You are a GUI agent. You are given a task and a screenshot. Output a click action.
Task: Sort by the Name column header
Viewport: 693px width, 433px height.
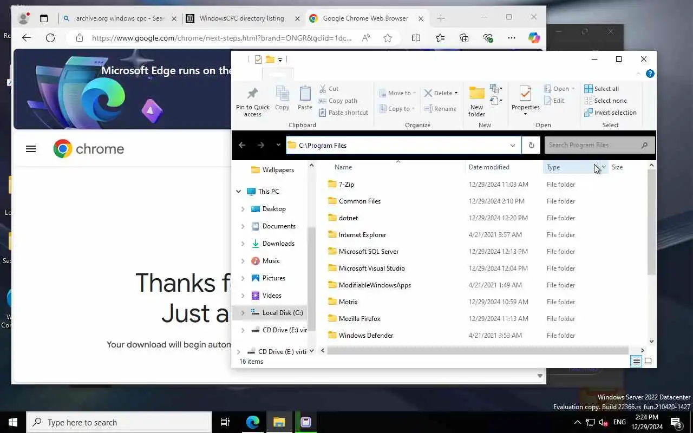[343, 167]
